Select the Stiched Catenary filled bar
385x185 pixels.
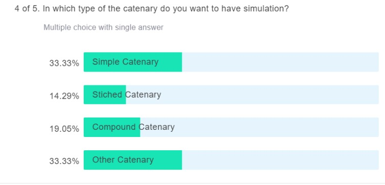(105, 95)
